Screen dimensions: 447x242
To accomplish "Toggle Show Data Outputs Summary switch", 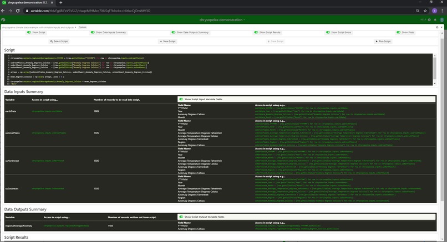I will (174, 33).
